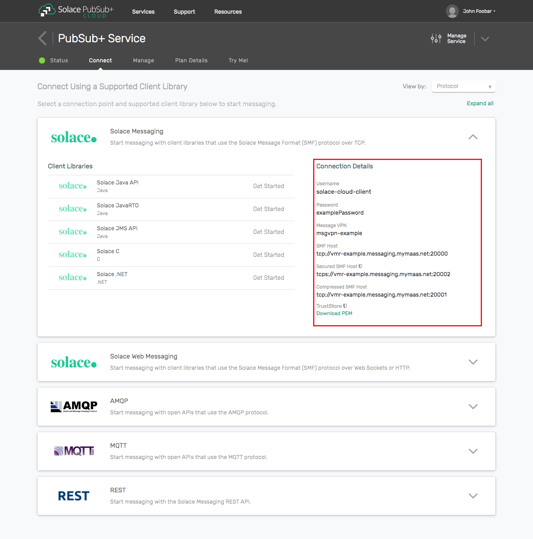Open the dropdown arrow next to Manage Service
Image resolution: width=533 pixels, height=539 pixels.
[x=485, y=39]
